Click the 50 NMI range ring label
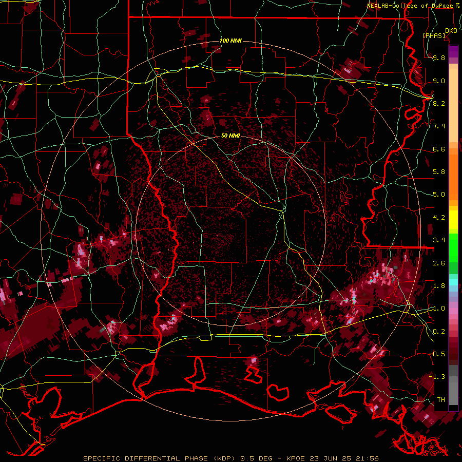 click(x=230, y=136)
